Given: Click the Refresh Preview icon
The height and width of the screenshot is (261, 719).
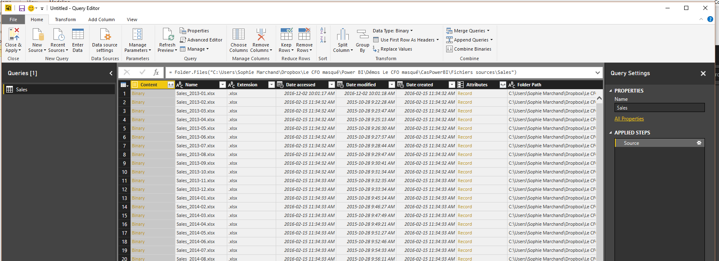Looking at the screenshot, I should point(168,35).
